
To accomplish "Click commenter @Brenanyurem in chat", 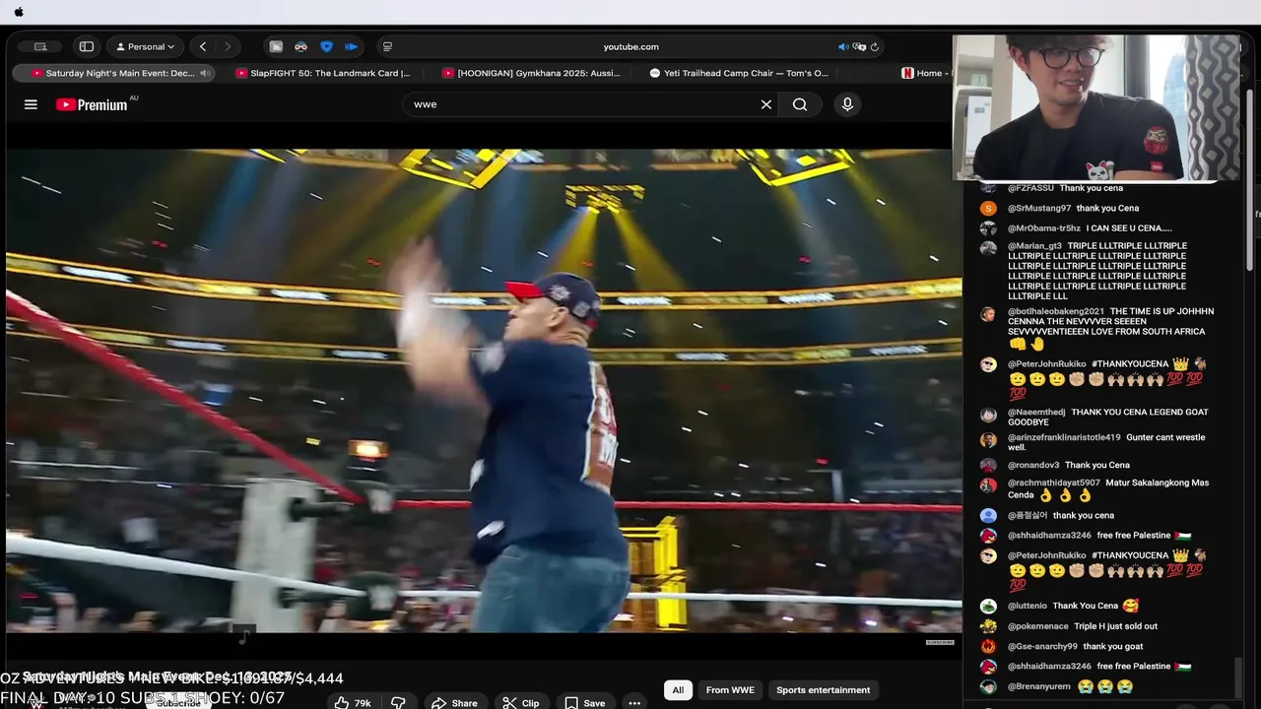I will pos(1038,687).
